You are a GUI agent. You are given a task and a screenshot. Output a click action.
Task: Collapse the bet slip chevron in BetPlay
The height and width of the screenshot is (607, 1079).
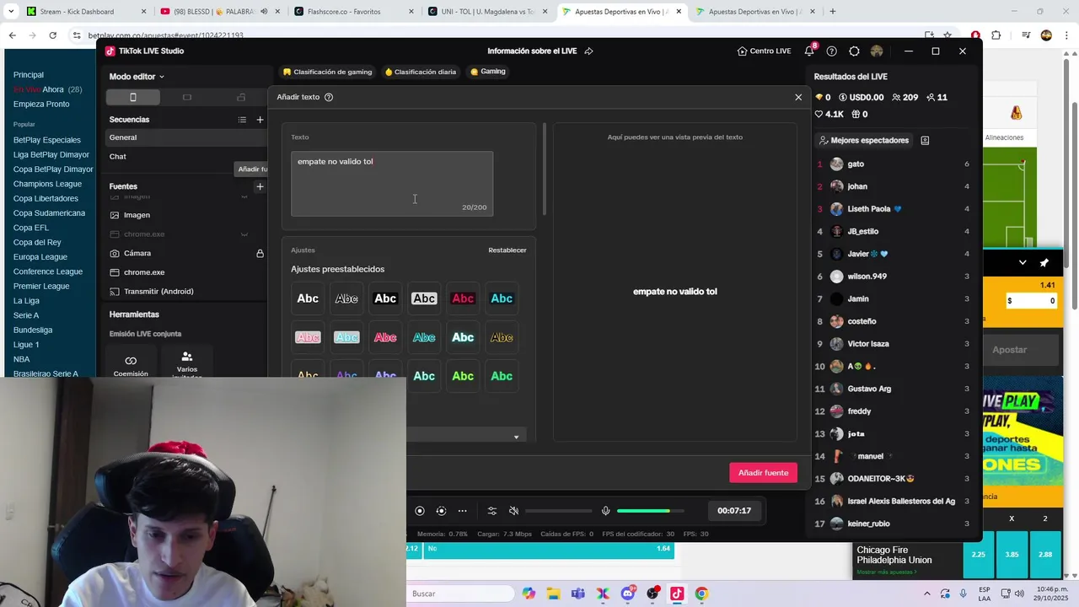[1023, 262]
